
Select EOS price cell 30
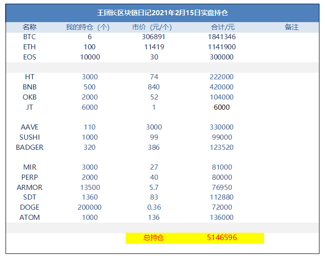tap(154, 57)
